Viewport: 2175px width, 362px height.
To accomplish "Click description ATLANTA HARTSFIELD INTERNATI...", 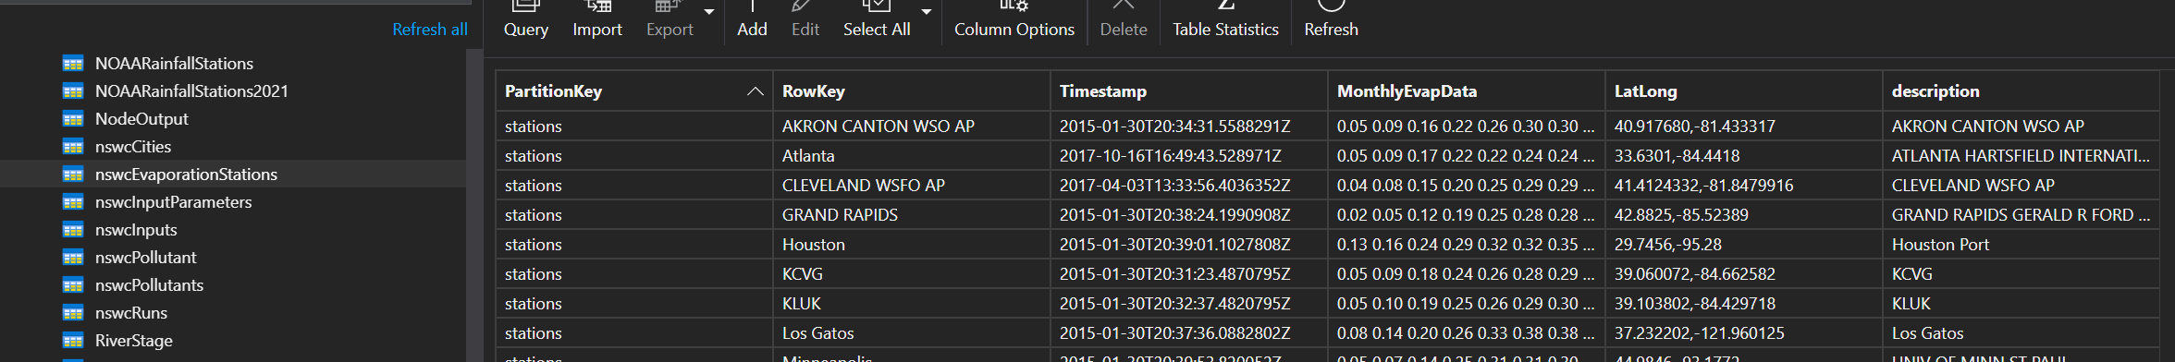I will pos(2021,156).
